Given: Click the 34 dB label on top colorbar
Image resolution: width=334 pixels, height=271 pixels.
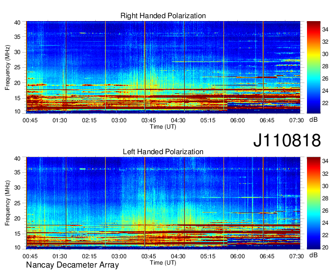Looking at the screenshot, I should coord(325,29).
